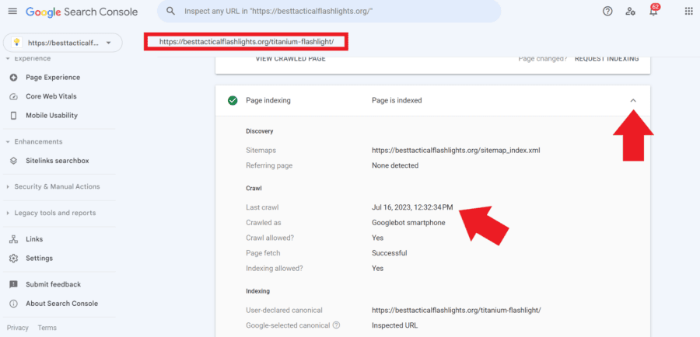Screen dimensions: 700x337
Task: Click the Mobile Usability phone icon
Action: pyautogui.click(x=13, y=116)
